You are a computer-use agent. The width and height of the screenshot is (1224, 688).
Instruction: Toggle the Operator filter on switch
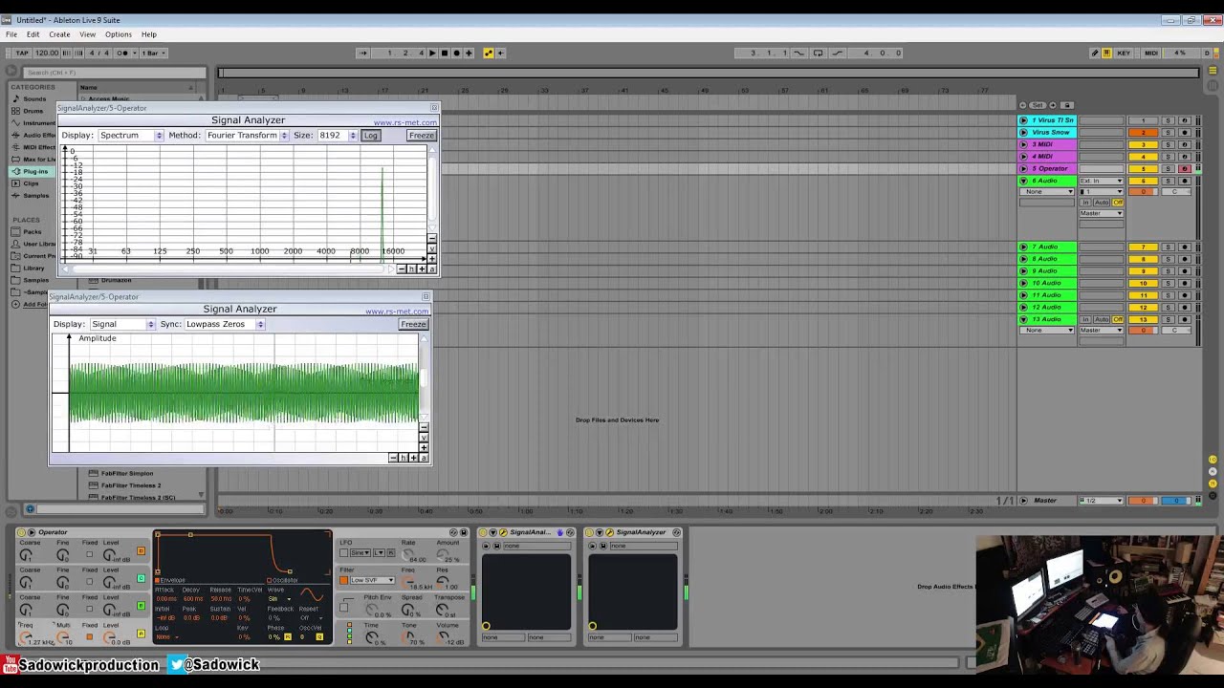344,580
